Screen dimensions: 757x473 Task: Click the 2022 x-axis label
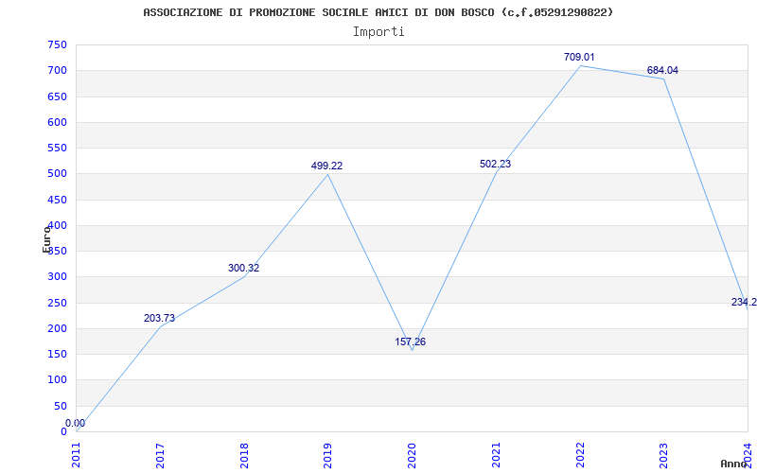(x=580, y=455)
